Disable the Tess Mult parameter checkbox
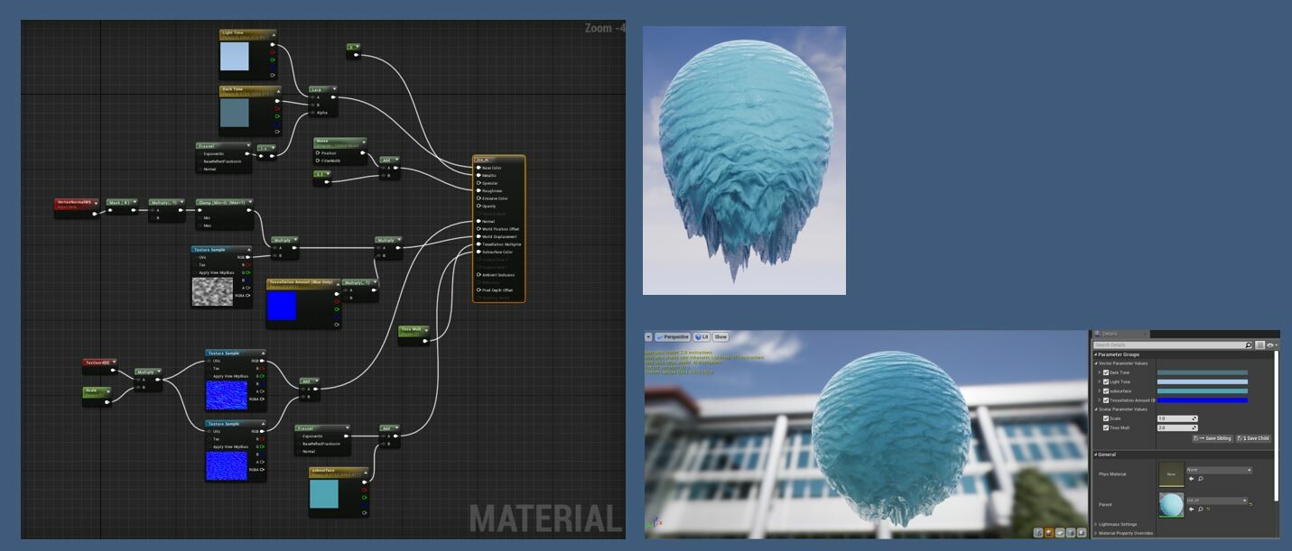This screenshot has height=551, width=1292. (1106, 427)
